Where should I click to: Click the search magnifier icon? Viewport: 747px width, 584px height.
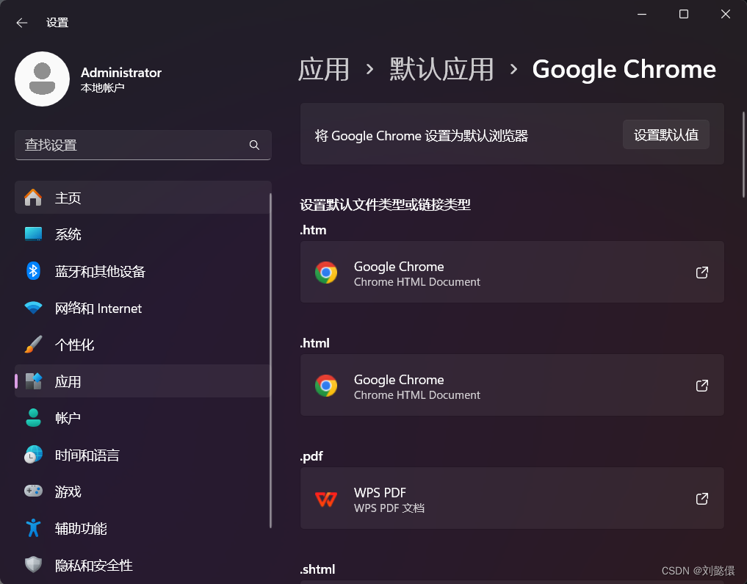point(254,145)
